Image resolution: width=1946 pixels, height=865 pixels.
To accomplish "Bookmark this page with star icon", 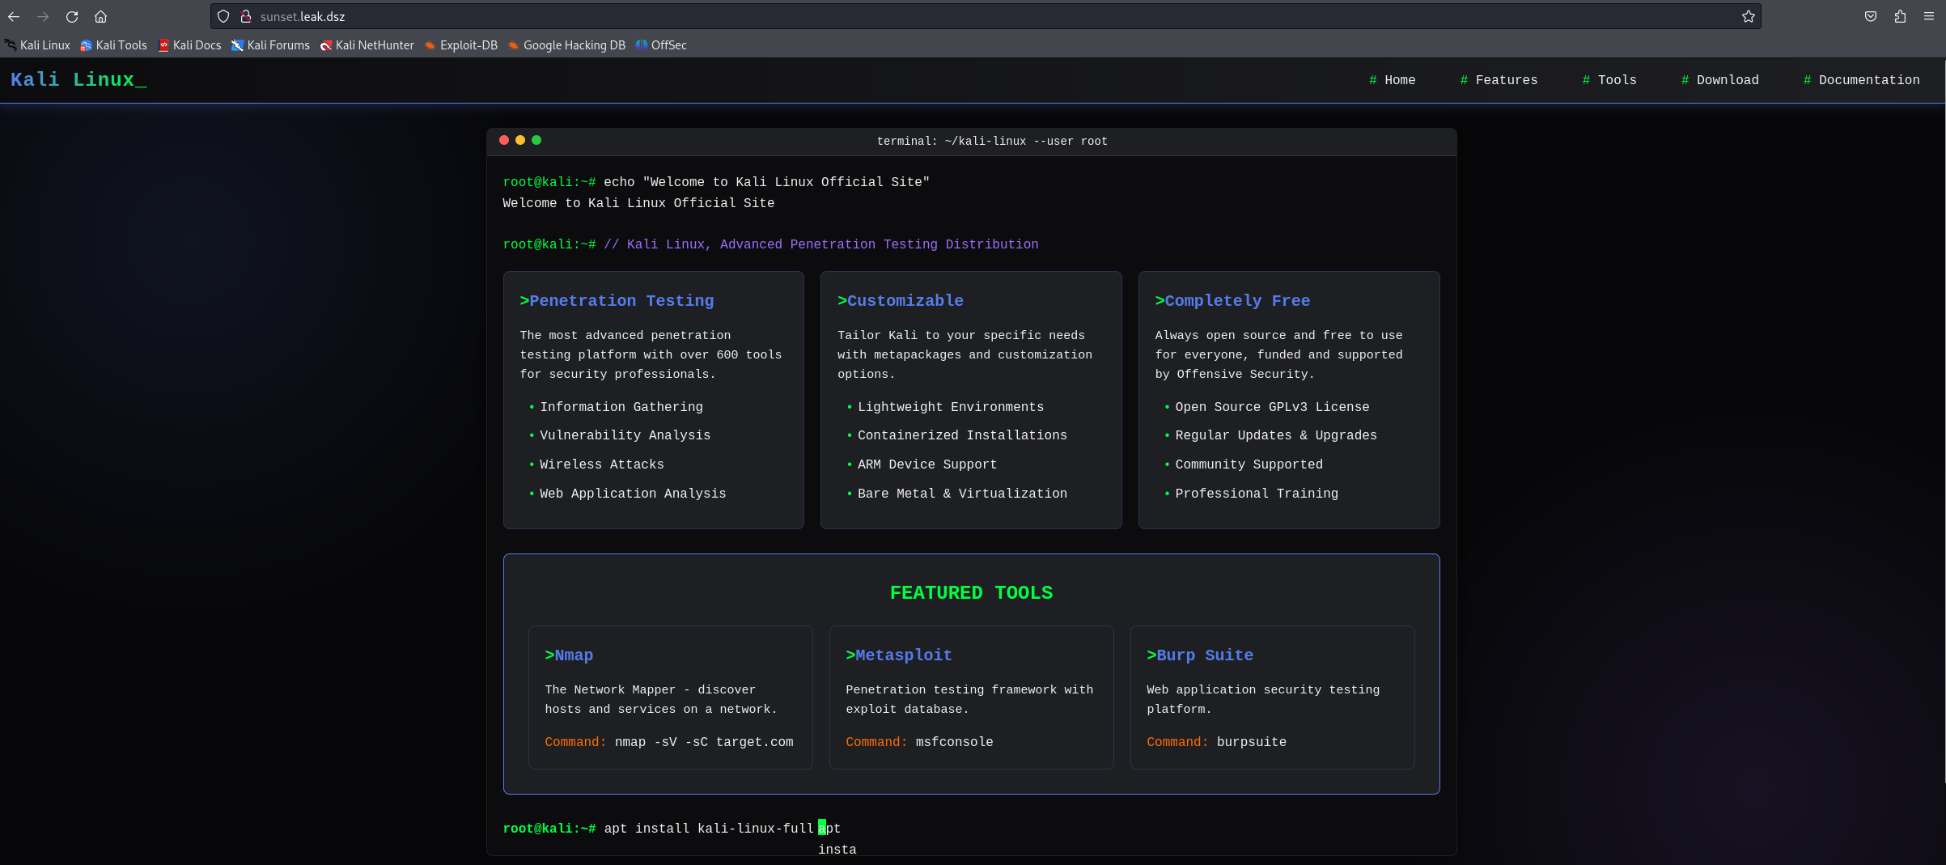I will pos(1748,16).
